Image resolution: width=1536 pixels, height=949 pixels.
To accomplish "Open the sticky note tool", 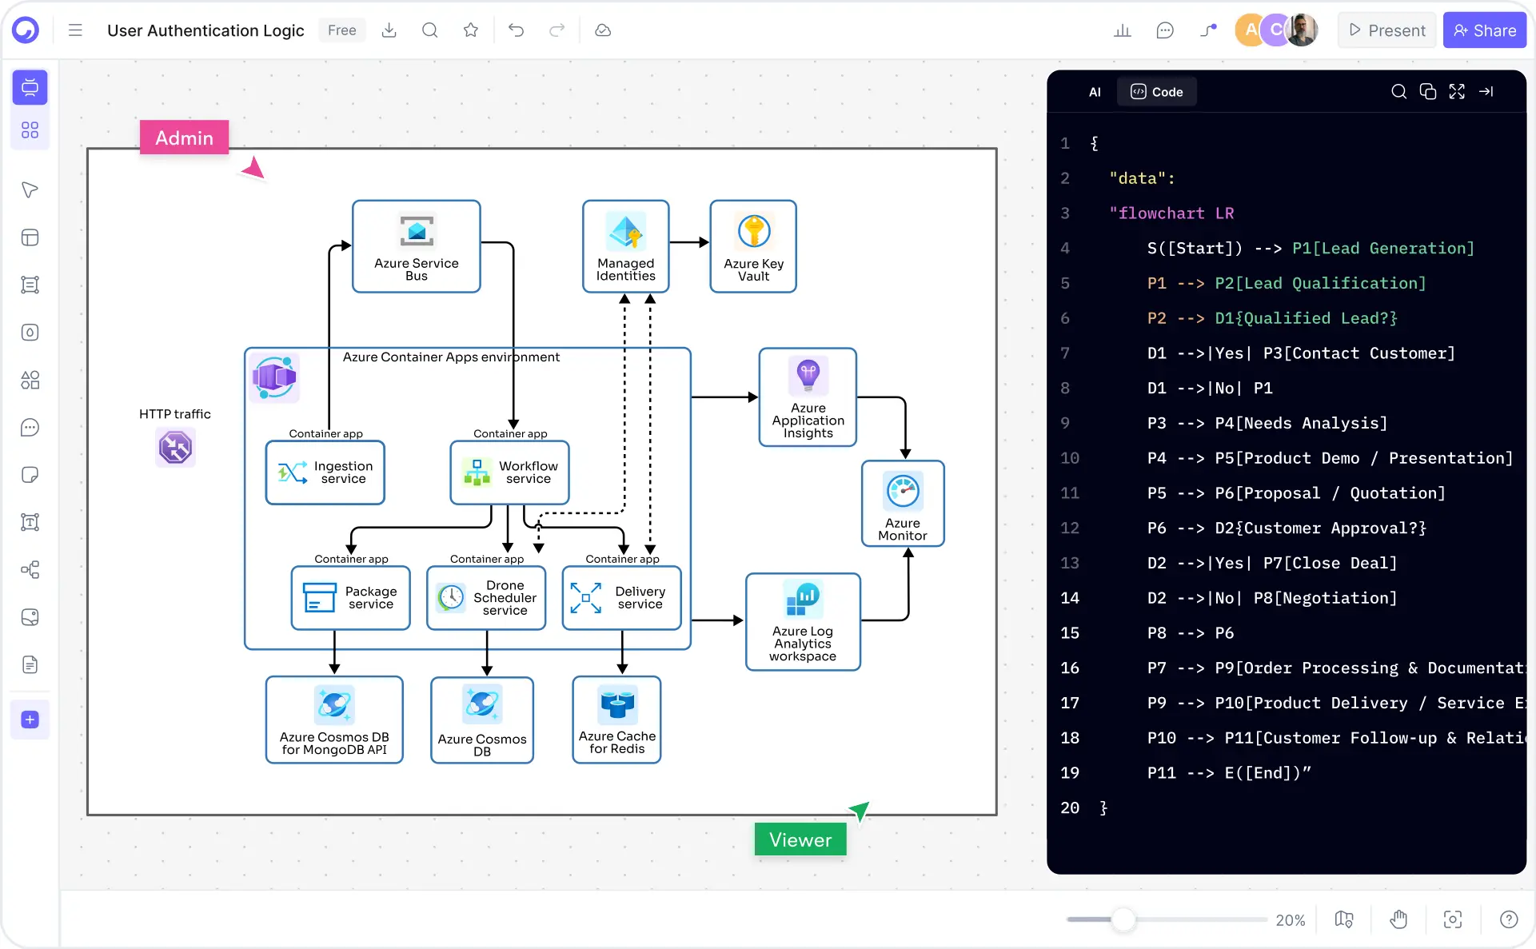I will click(x=30, y=474).
